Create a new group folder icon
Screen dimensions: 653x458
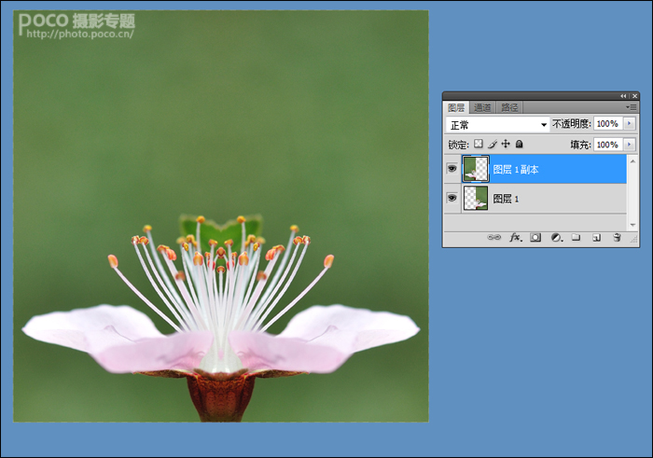pyautogui.click(x=576, y=237)
